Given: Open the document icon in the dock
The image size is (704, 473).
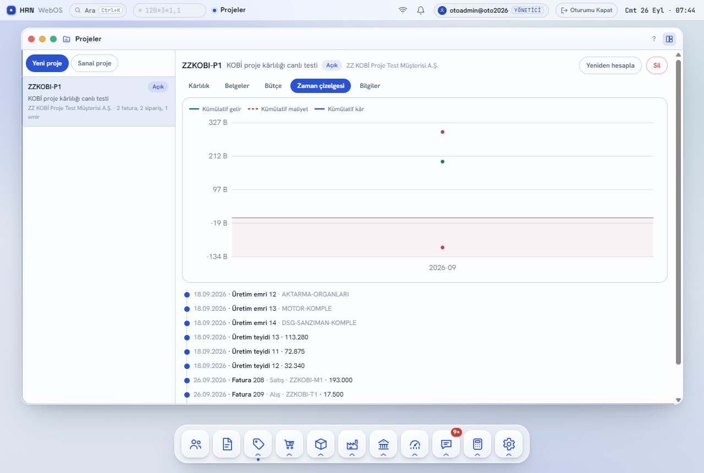Looking at the screenshot, I should coord(227,444).
